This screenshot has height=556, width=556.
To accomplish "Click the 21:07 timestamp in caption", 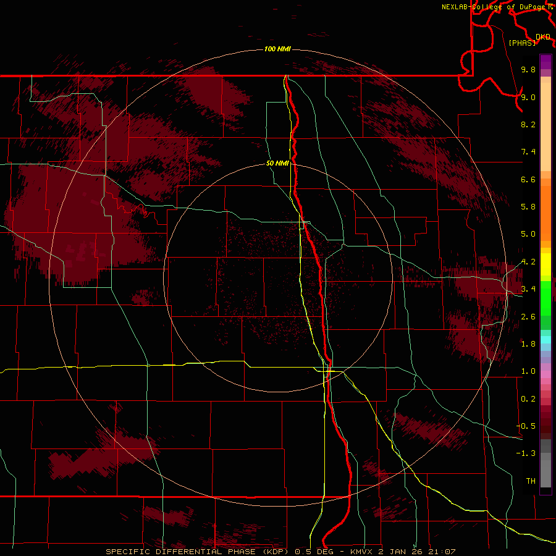I will click(x=442, y=552).
